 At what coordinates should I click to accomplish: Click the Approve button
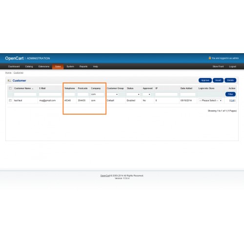click(205, 80)
